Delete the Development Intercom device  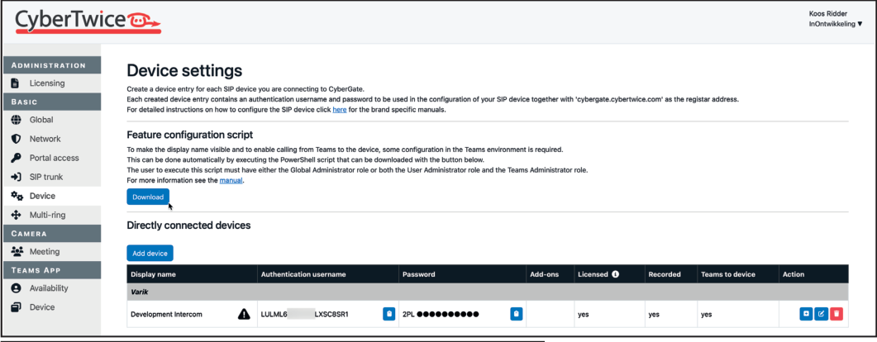pyautogui.click(x=836, y=314)
